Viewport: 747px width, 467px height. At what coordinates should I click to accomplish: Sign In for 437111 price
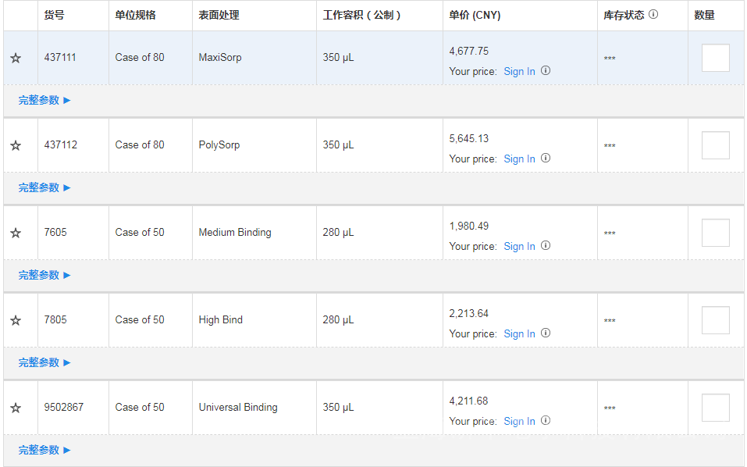(x=519, y=71)
